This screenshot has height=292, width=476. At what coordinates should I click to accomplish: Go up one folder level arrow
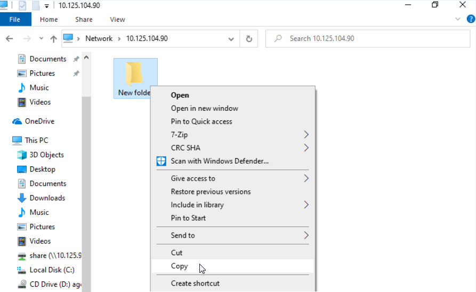[x=53, y=38]
